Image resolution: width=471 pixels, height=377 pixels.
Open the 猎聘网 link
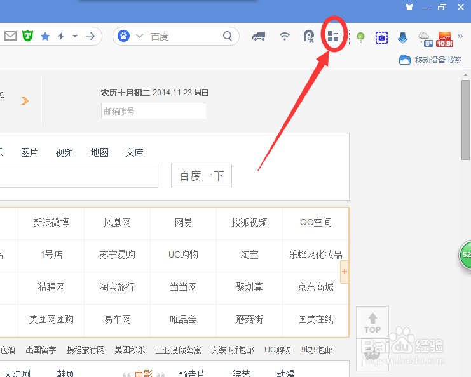[51, 287]
